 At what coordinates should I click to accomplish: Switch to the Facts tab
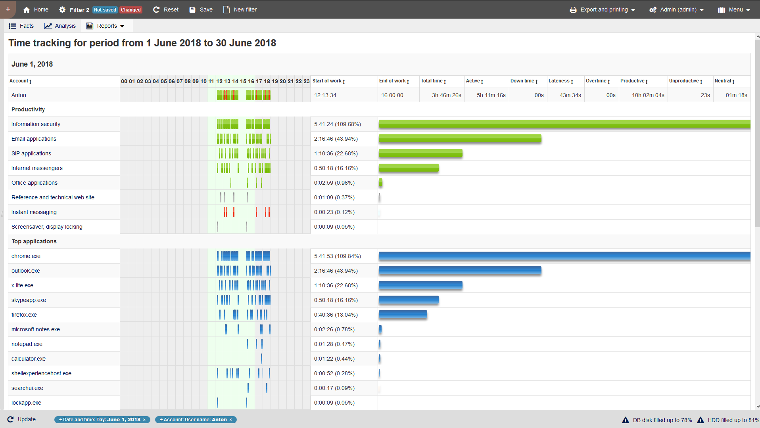21,26
